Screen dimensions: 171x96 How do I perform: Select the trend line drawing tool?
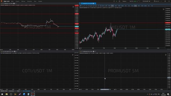point(84,6)
